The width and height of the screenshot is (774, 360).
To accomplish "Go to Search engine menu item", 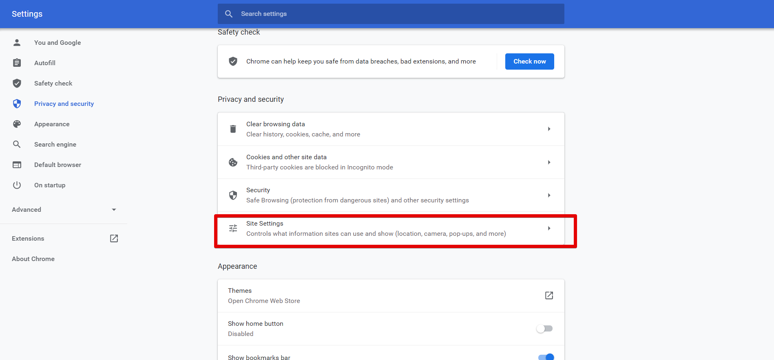I will (55, 144).
